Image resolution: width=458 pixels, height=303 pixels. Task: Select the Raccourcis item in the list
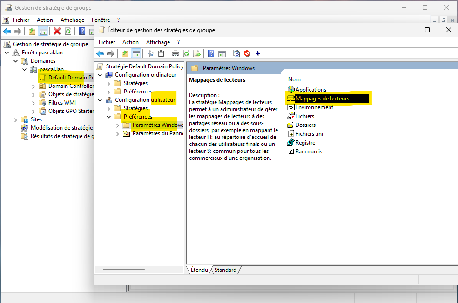[309, 151]
